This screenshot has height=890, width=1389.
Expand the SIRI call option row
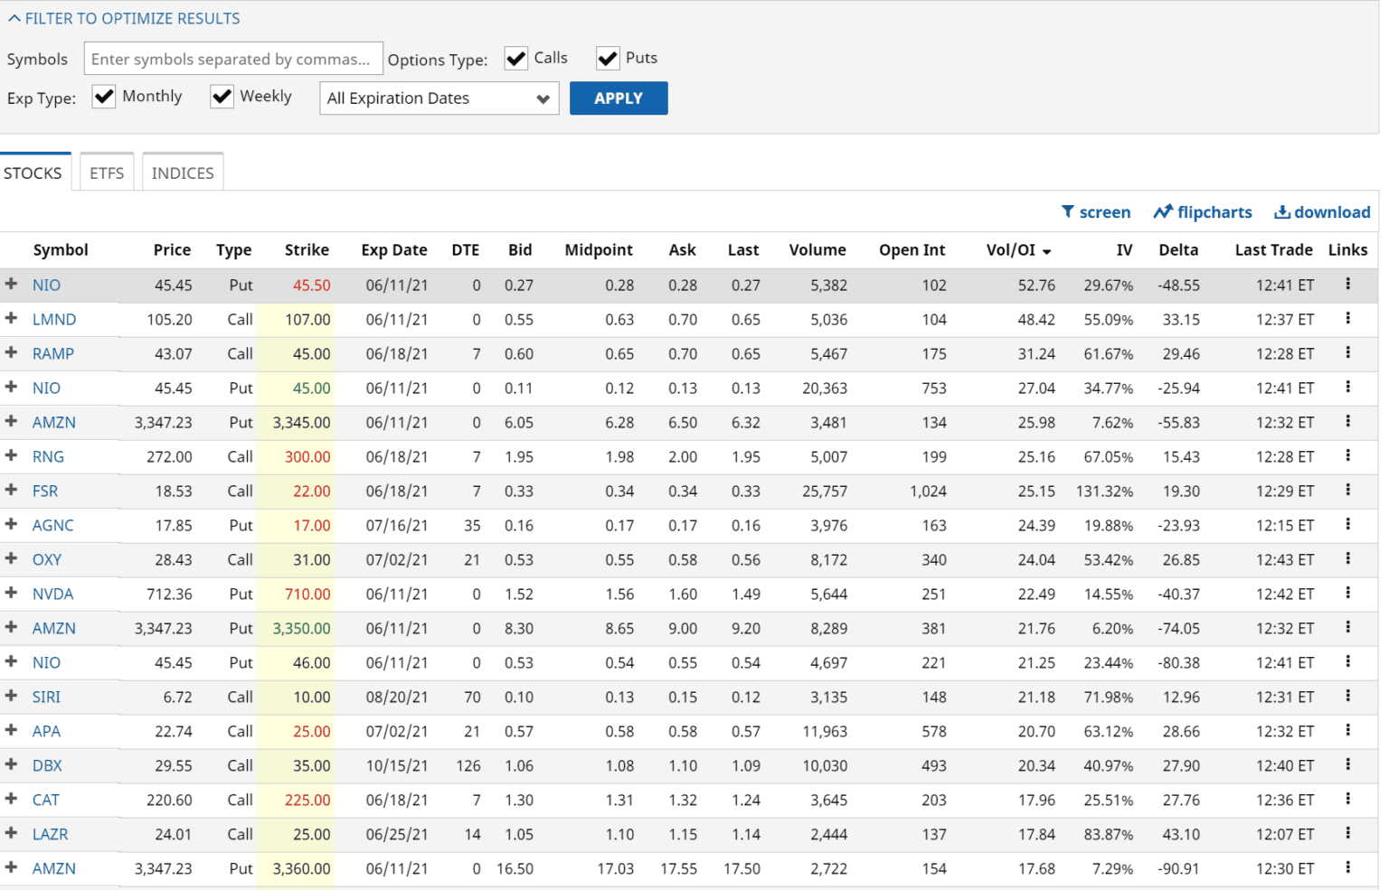12,697
